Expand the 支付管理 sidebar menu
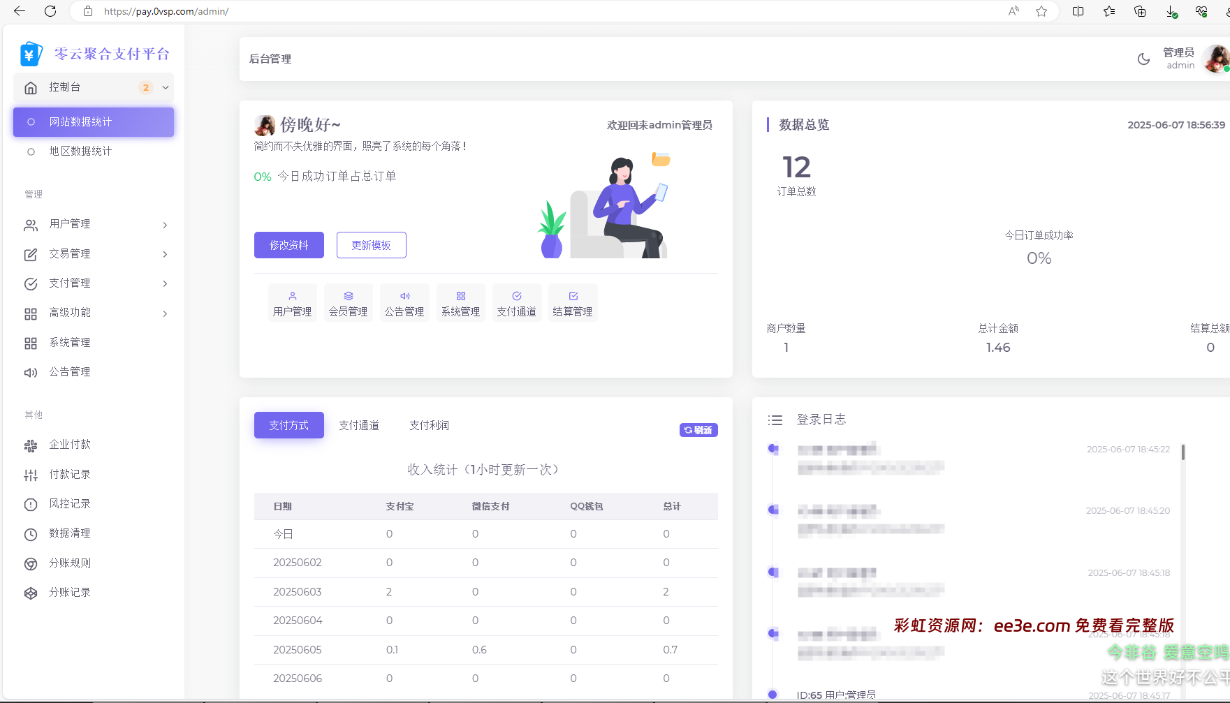The height and width of the screenshot is (703, 1230). [x=68, y=283]
